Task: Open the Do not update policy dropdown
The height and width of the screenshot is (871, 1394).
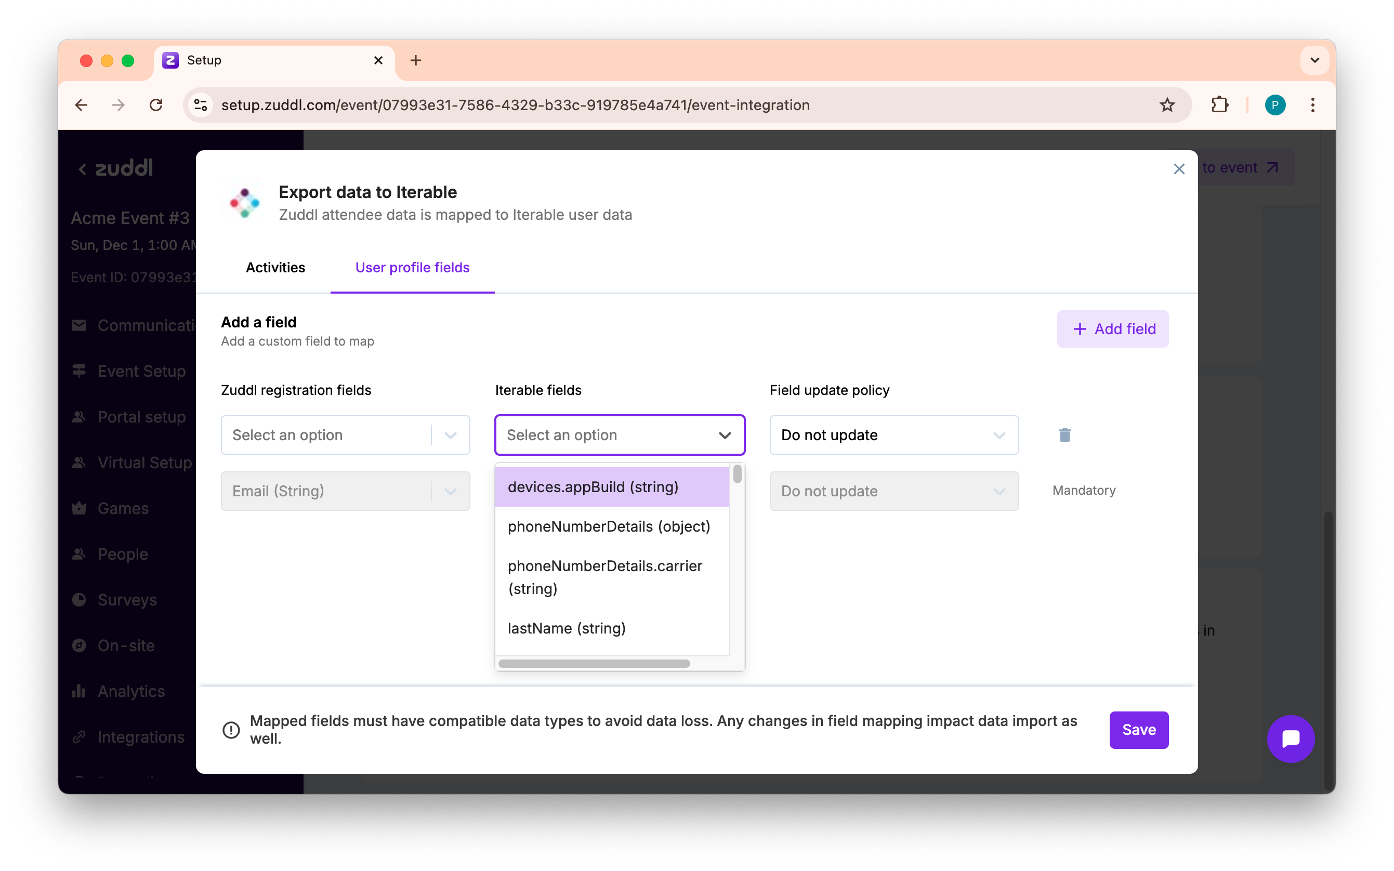Action: coord(893,435)
